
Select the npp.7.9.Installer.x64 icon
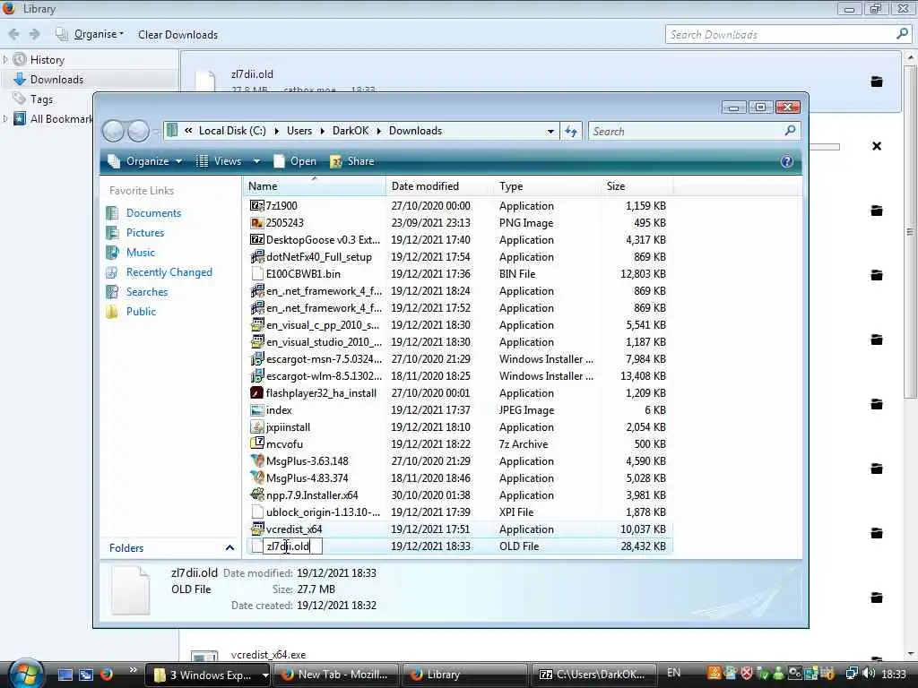click(x=256, y=494)
